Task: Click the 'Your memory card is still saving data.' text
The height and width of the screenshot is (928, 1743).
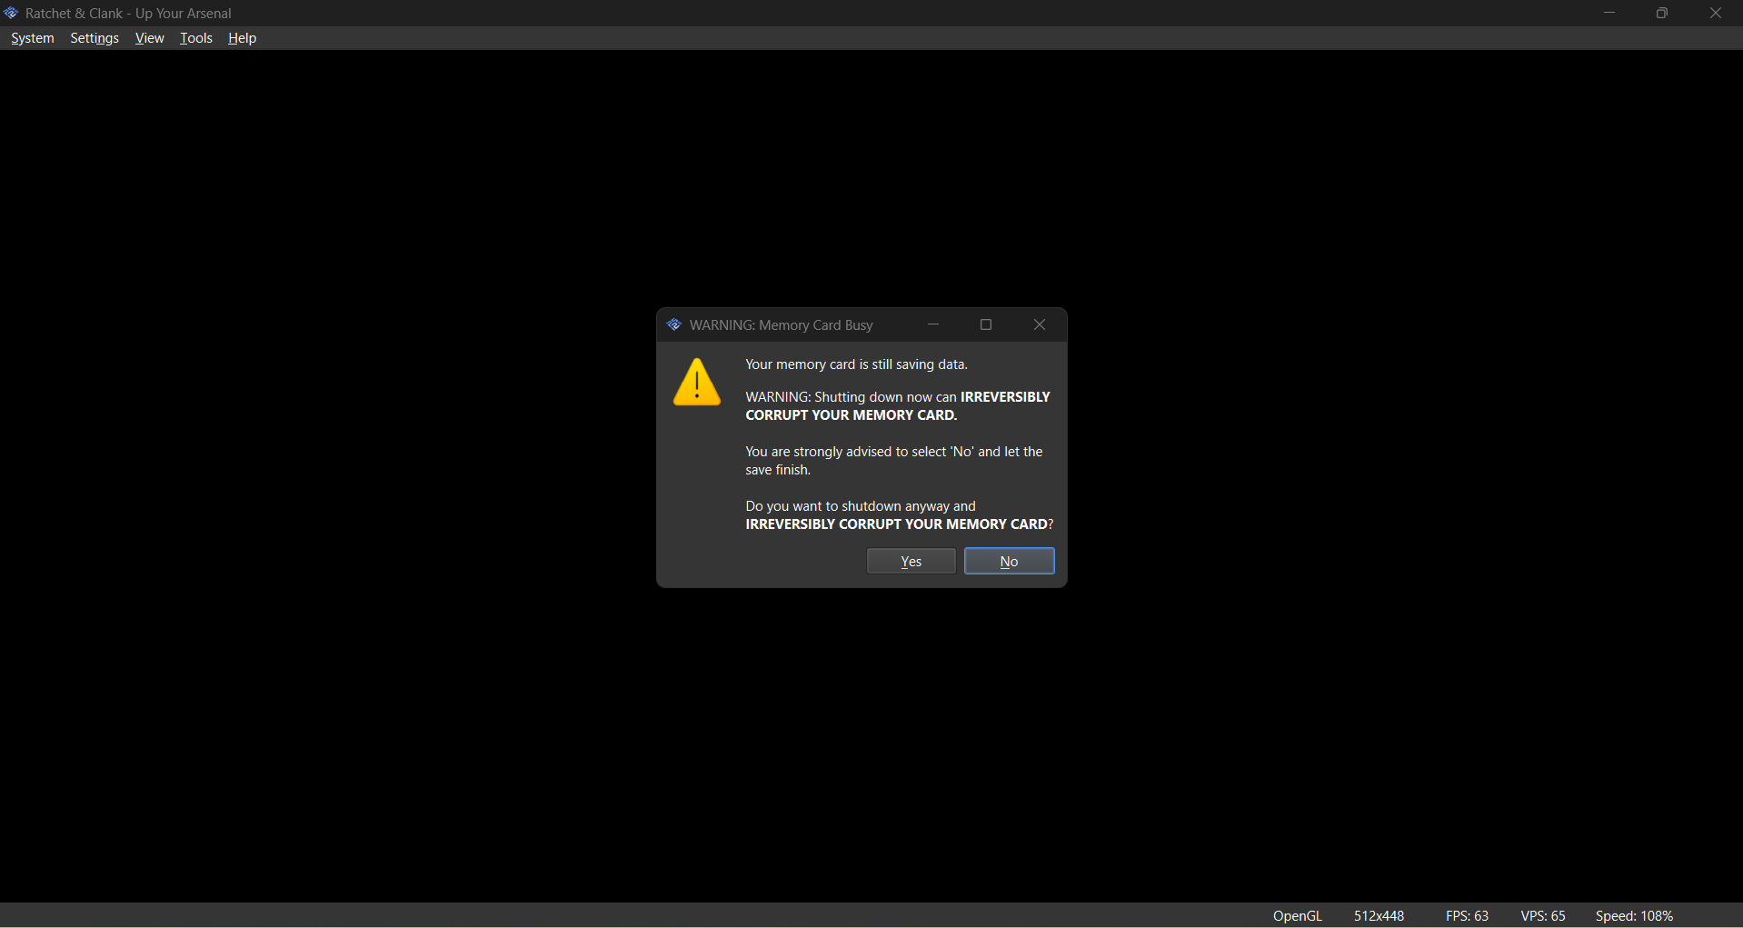Action: tap(857, 364)
